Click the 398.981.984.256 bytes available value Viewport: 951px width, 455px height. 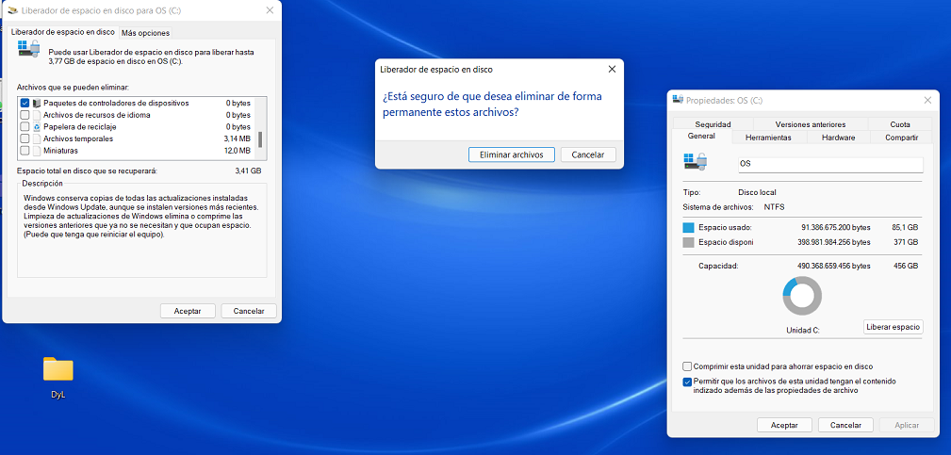[x=834, y=242]
